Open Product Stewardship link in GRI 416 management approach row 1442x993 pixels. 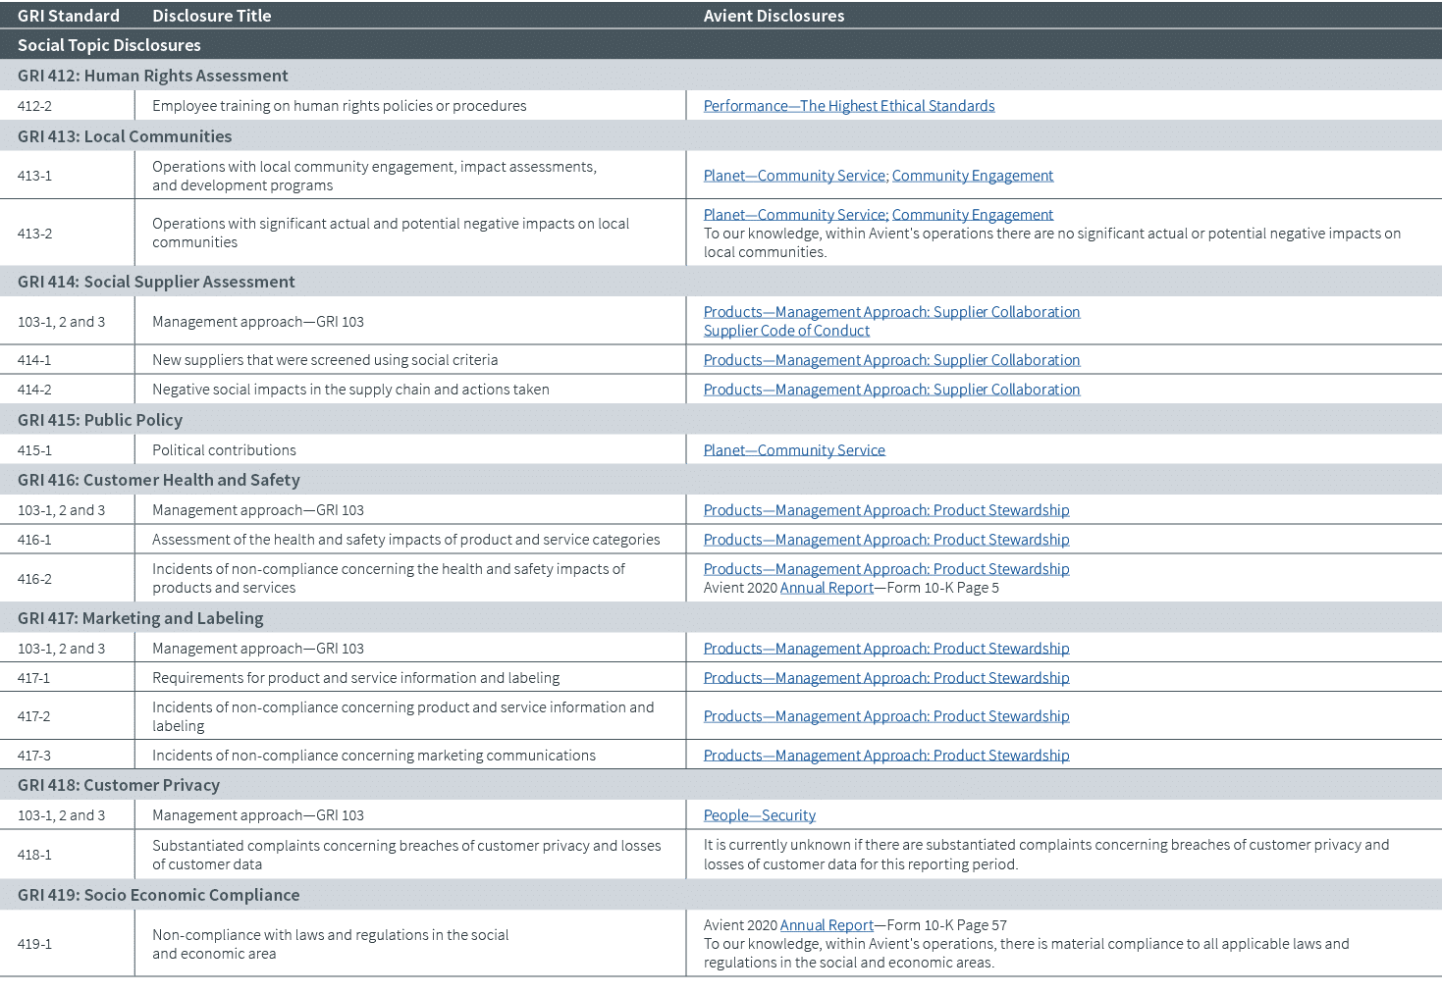tap(885, 510)
